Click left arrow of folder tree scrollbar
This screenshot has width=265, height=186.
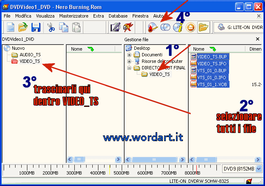pyautogui.click(x=128, y=159)
